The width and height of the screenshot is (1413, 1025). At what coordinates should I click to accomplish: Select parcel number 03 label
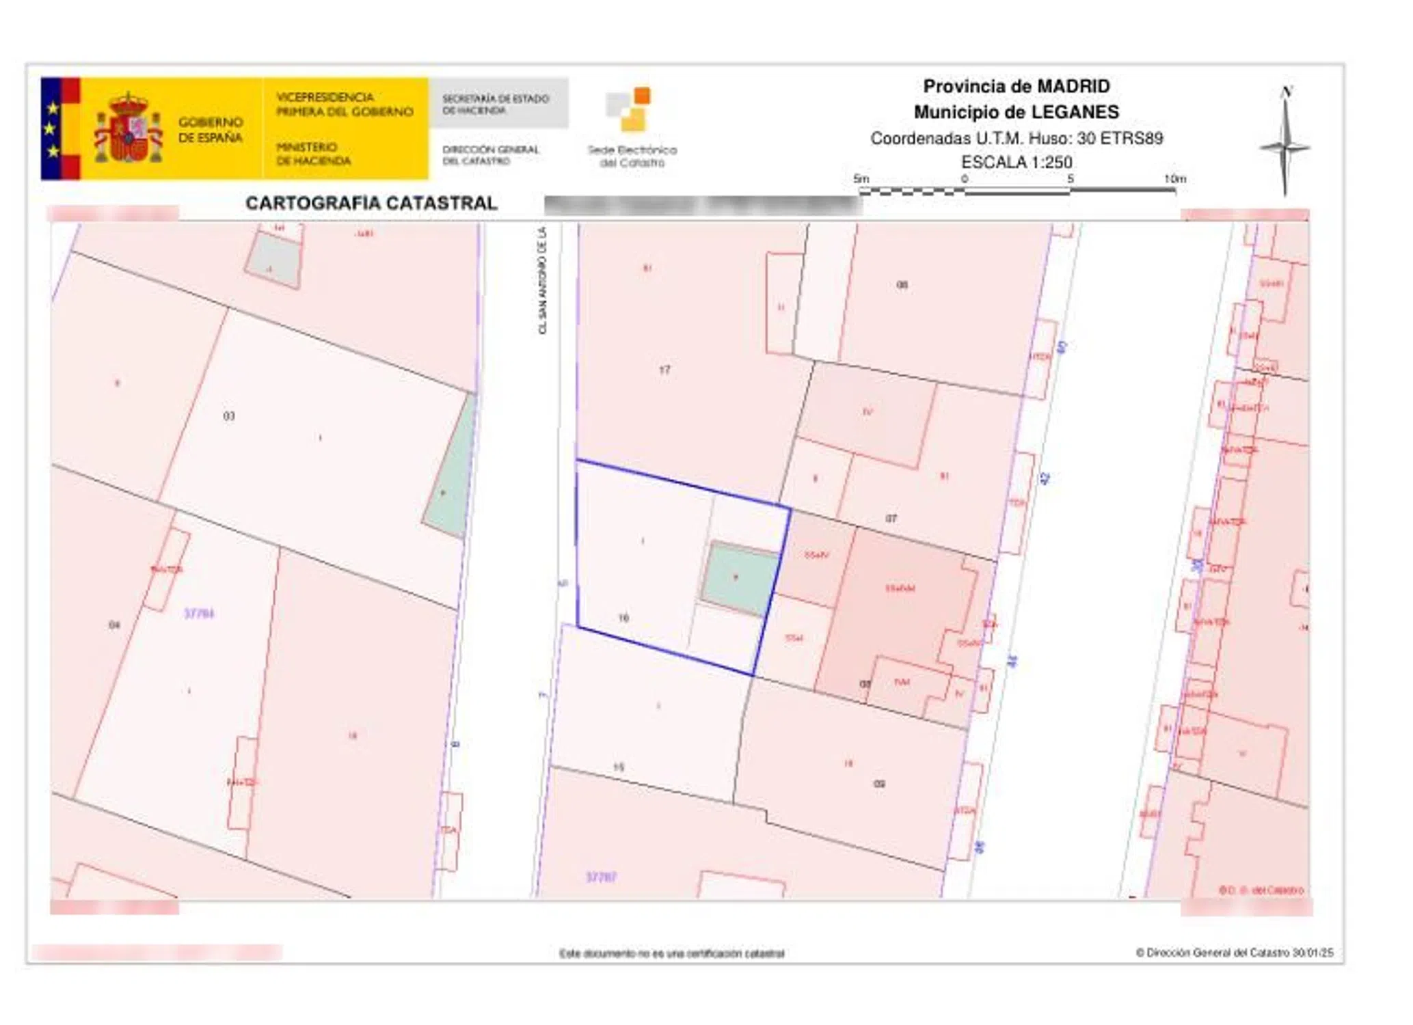[x=229, y=415]
